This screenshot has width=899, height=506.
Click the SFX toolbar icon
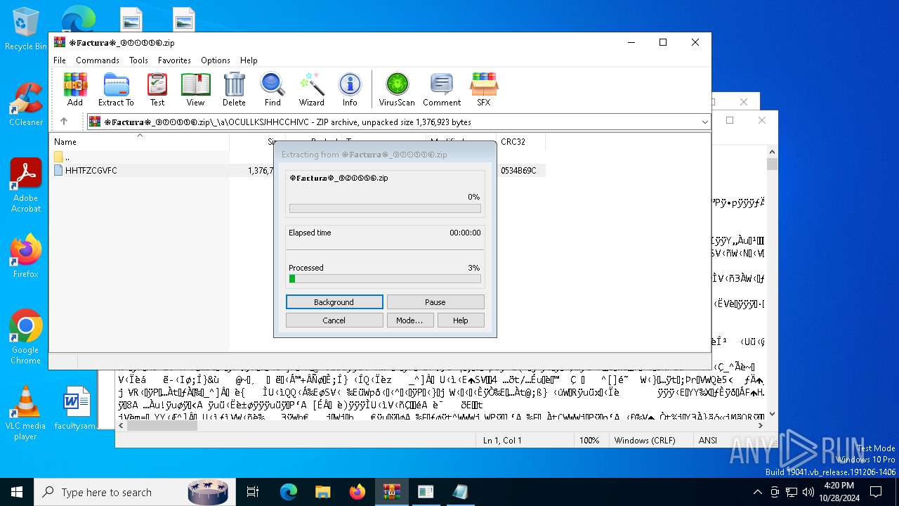[483, 89]
